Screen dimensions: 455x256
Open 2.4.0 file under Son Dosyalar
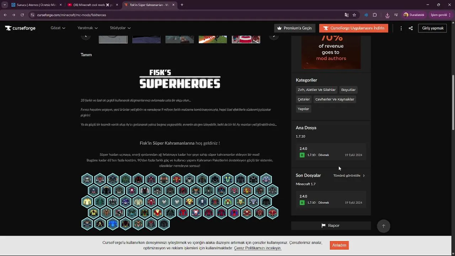tap(331, 199)
